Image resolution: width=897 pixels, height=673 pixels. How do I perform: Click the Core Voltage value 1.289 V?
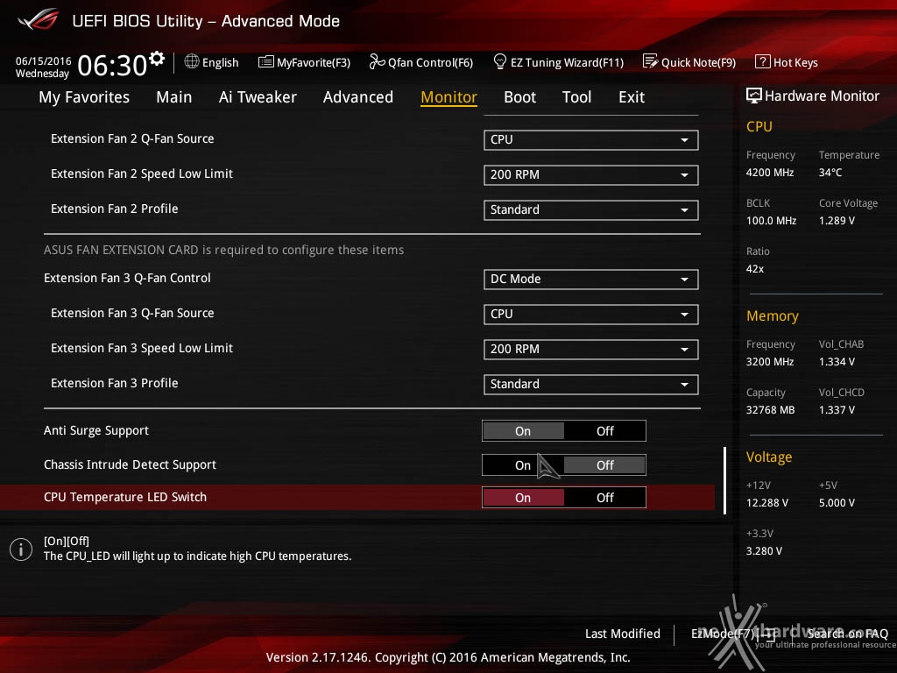[x=837, y=220]
